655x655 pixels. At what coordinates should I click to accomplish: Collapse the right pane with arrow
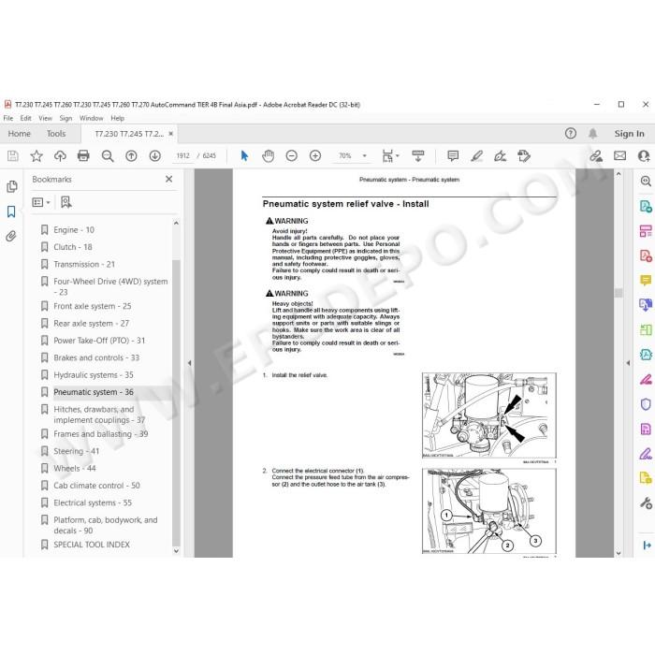[628, 363]
